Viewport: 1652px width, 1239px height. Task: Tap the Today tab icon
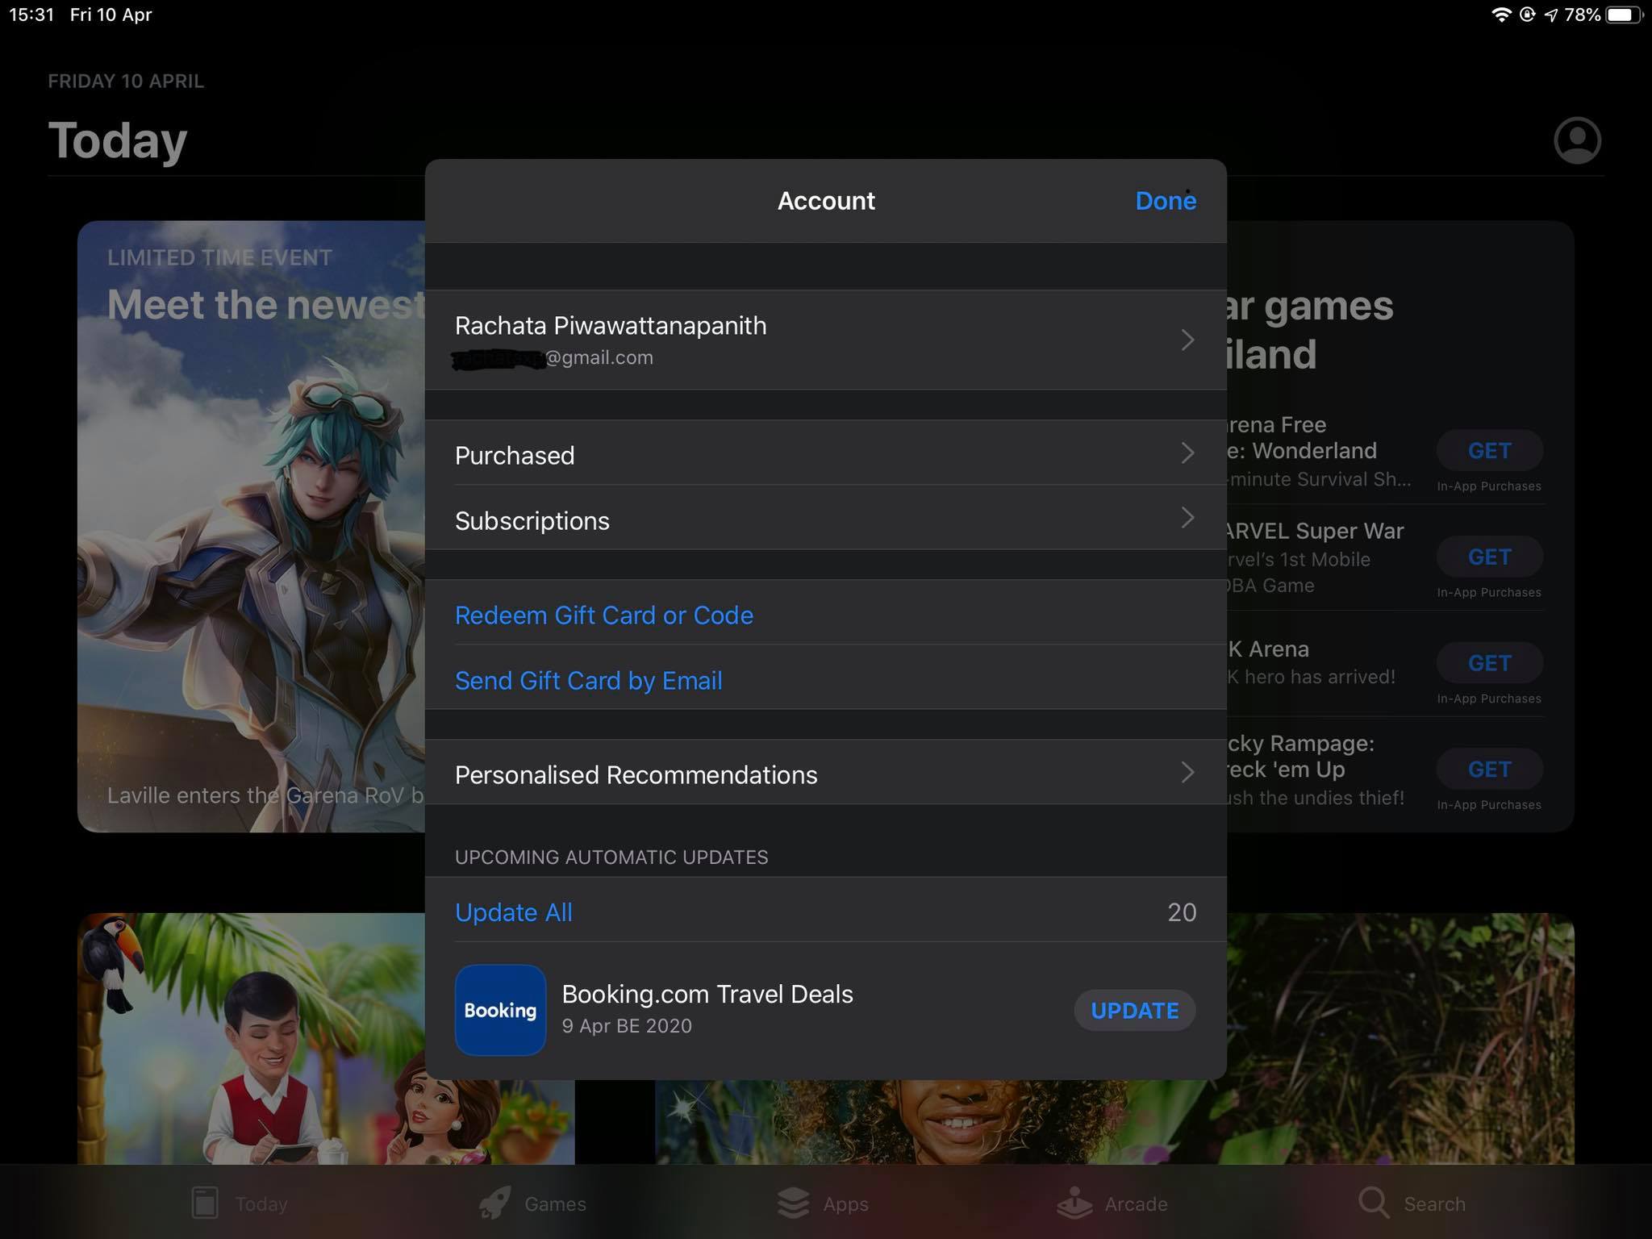(x=205, y=1204)
